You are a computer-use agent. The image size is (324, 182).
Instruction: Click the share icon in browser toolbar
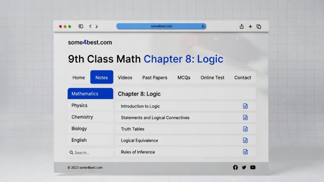241,26
